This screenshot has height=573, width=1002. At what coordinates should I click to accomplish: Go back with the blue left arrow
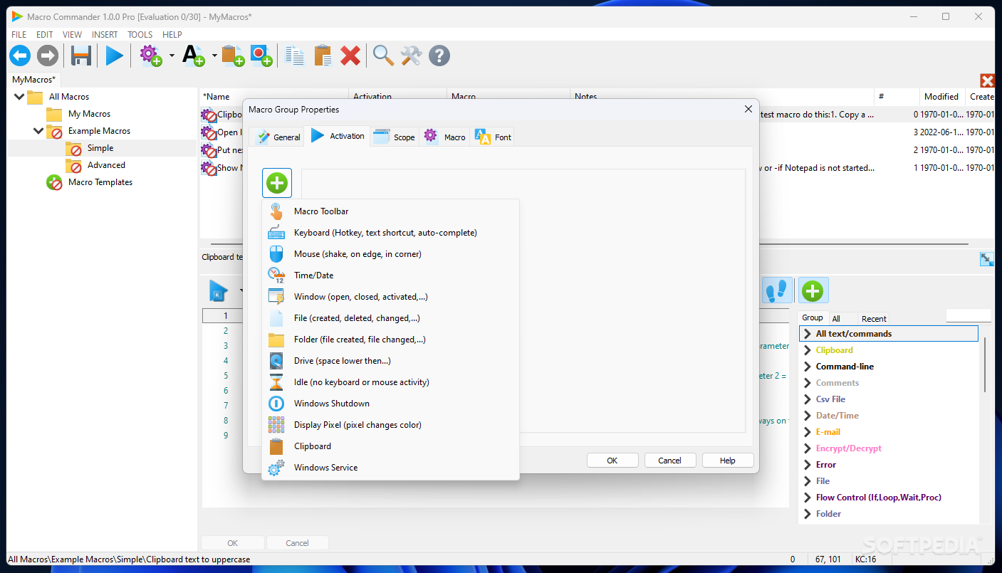20,56
